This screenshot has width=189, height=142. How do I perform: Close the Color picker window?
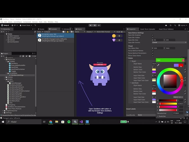[x=183, y=60]
